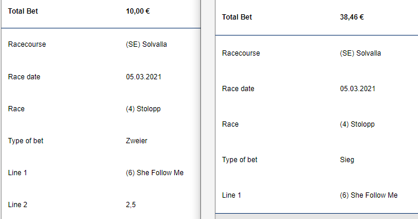Screen dimensions: 418x219
Task: Select left slip's (SE) Solvalla racecourse value
Action: point(146,44)
